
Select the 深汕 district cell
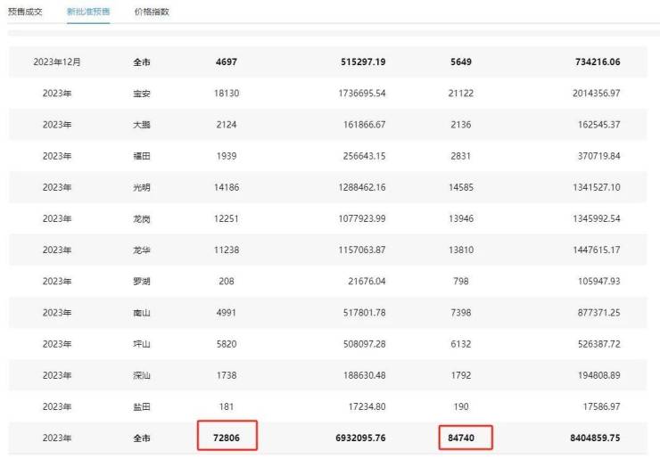pyautogui.click(x=142, y=376)
